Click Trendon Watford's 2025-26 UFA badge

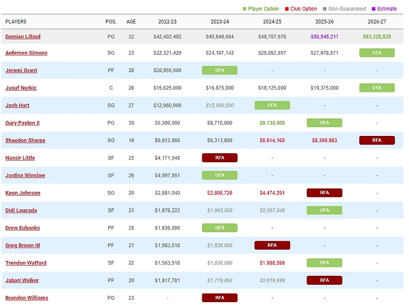click(324, 263)
